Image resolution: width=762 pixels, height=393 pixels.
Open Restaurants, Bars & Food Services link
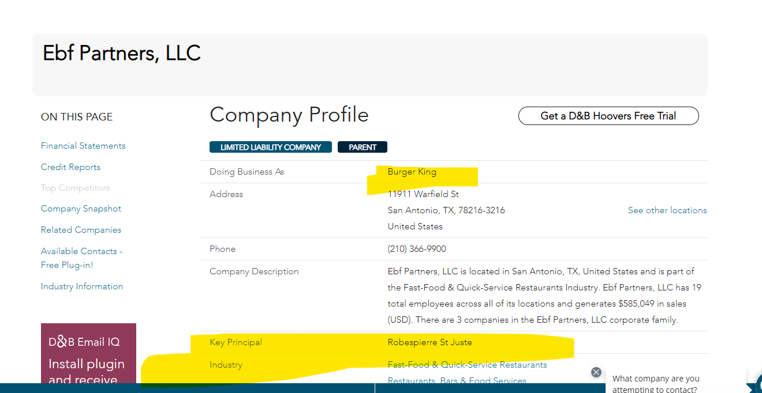[x=457, y=381]
